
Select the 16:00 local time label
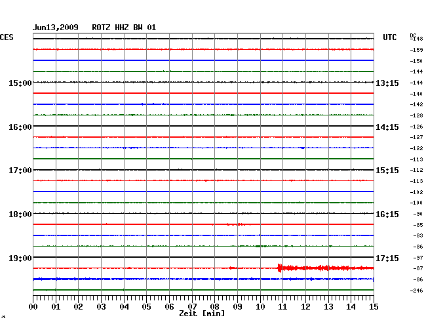coord(20,127)
